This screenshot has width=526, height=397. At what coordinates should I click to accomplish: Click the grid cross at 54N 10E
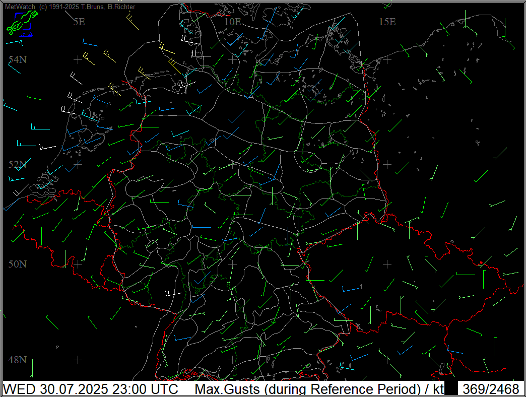coord(232,59)
